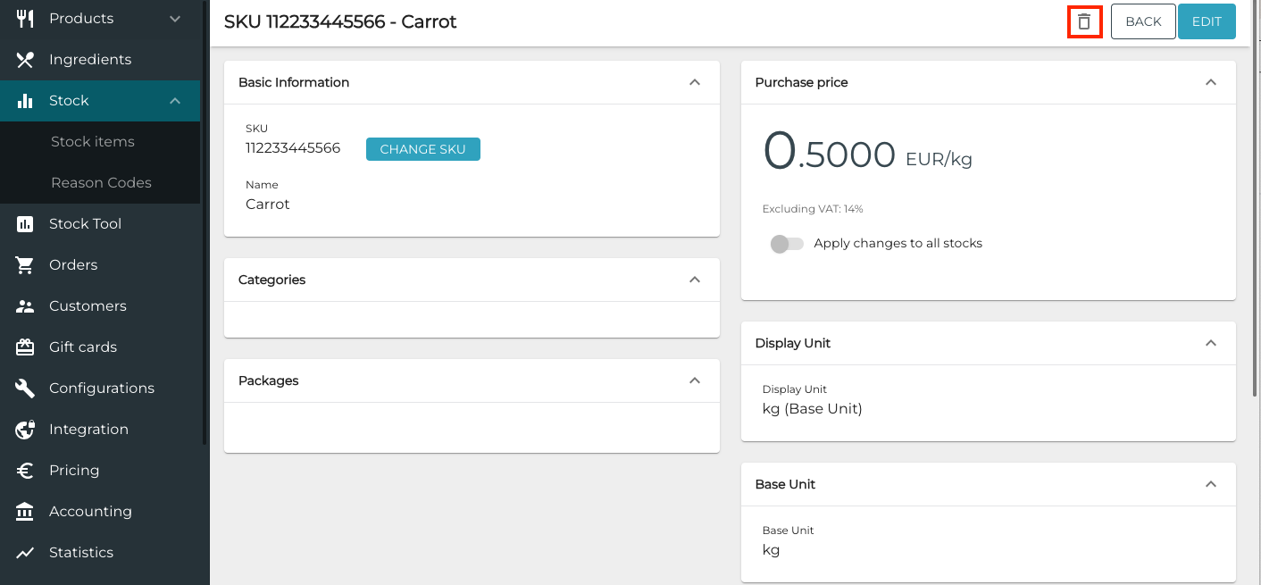Click the EDIT button

tap(1206, 21)
